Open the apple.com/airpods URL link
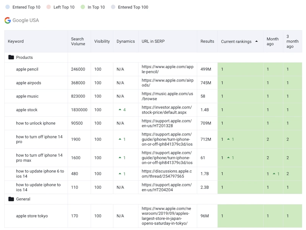The width and height of the screenshot is (306, 230). pyautogui.click(x=168, y=83)
